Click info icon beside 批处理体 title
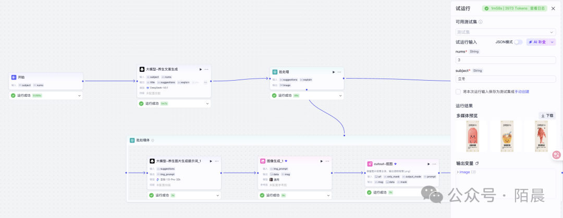This screenshot has height=218, width=563. (153, 140)
